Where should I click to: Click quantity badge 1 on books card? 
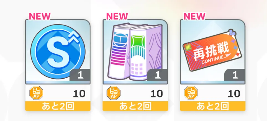tap(157, 75)
